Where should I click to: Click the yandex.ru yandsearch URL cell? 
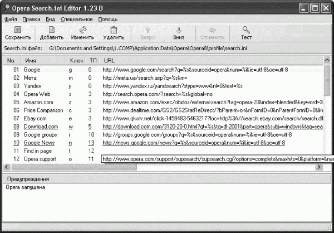click(x=173, y=86)
